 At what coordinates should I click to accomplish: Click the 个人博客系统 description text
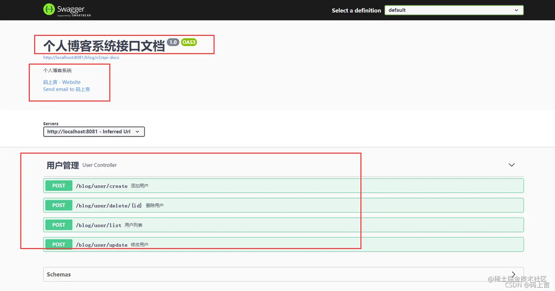(57, 70)
